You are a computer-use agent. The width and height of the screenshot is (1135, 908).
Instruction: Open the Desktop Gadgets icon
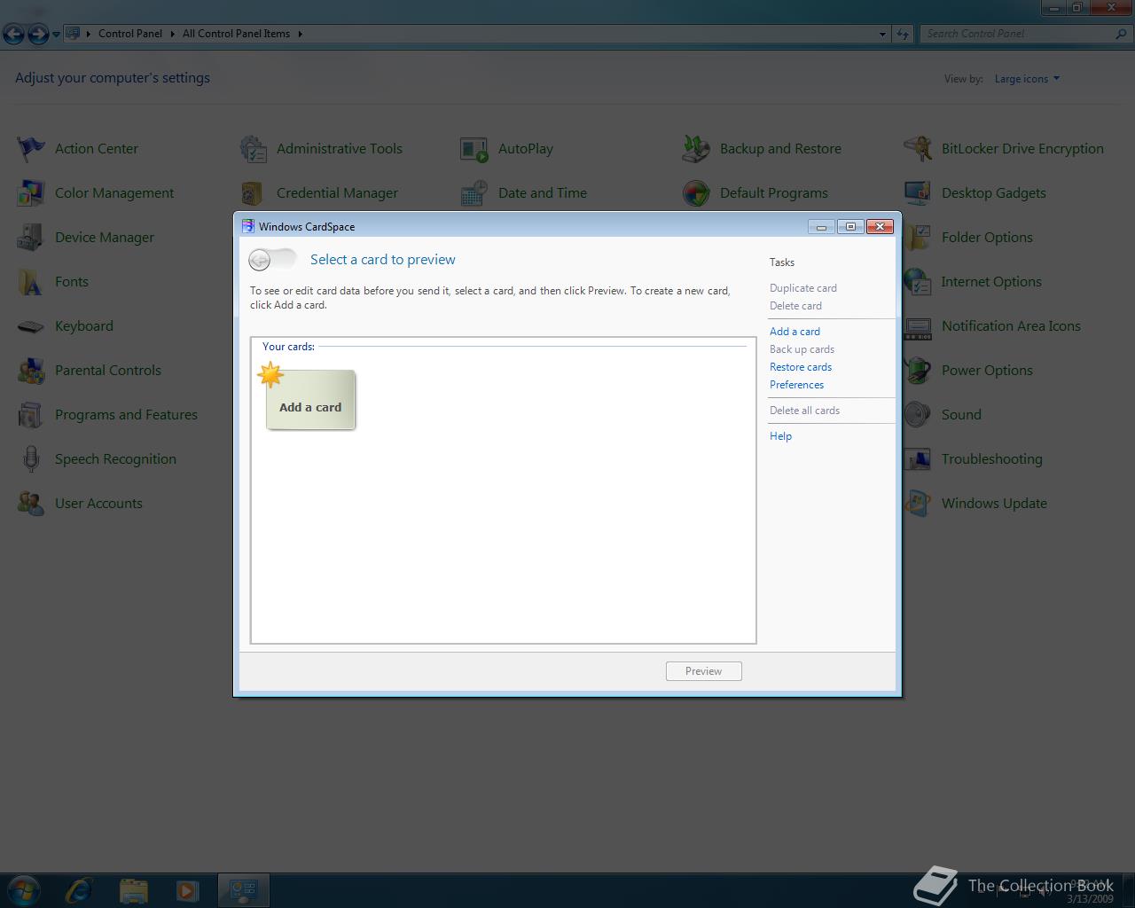(918, 192)
